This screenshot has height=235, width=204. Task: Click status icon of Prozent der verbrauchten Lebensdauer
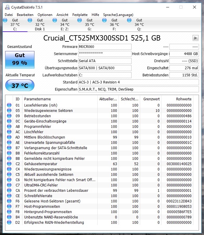[9, 190]
